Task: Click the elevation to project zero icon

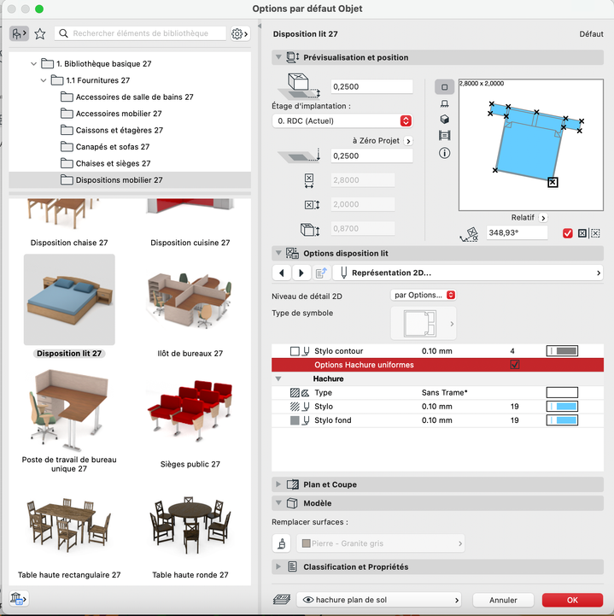Action: (x=299, y=156)
